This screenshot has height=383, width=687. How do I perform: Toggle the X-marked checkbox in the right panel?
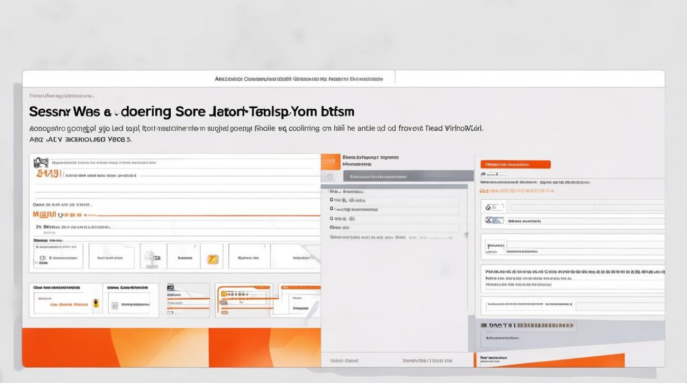pos(490,221)
